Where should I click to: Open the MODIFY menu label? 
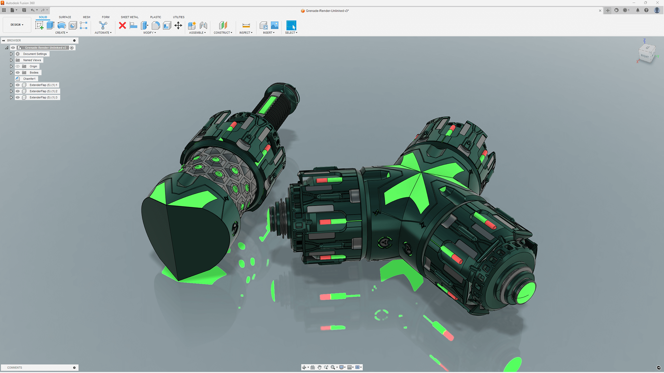(149, 33)
